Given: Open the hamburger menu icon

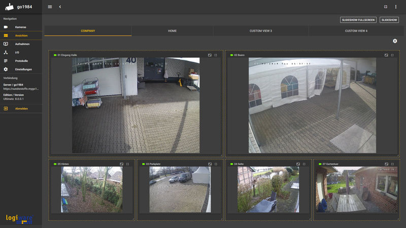Looking at the screenshot, I should (50, 7).
